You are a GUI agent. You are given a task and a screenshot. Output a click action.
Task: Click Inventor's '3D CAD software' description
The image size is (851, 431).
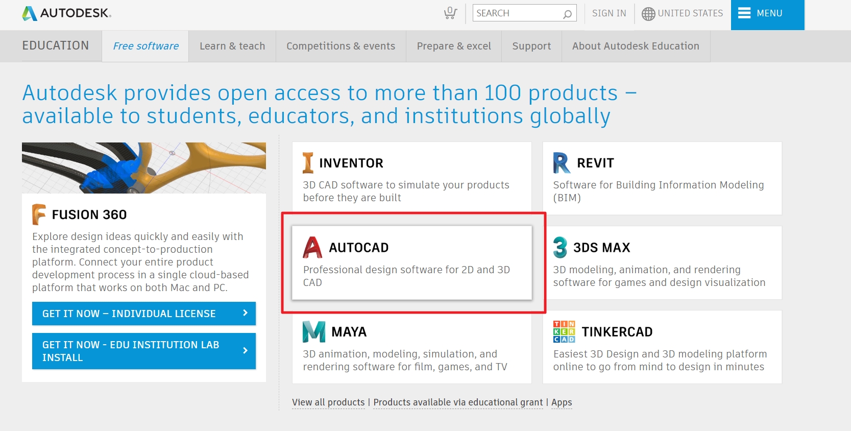406,191
